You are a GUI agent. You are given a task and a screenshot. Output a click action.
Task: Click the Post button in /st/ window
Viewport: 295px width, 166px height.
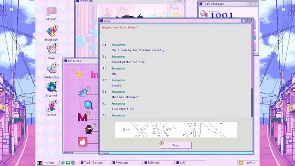click(x=176, y=145)
